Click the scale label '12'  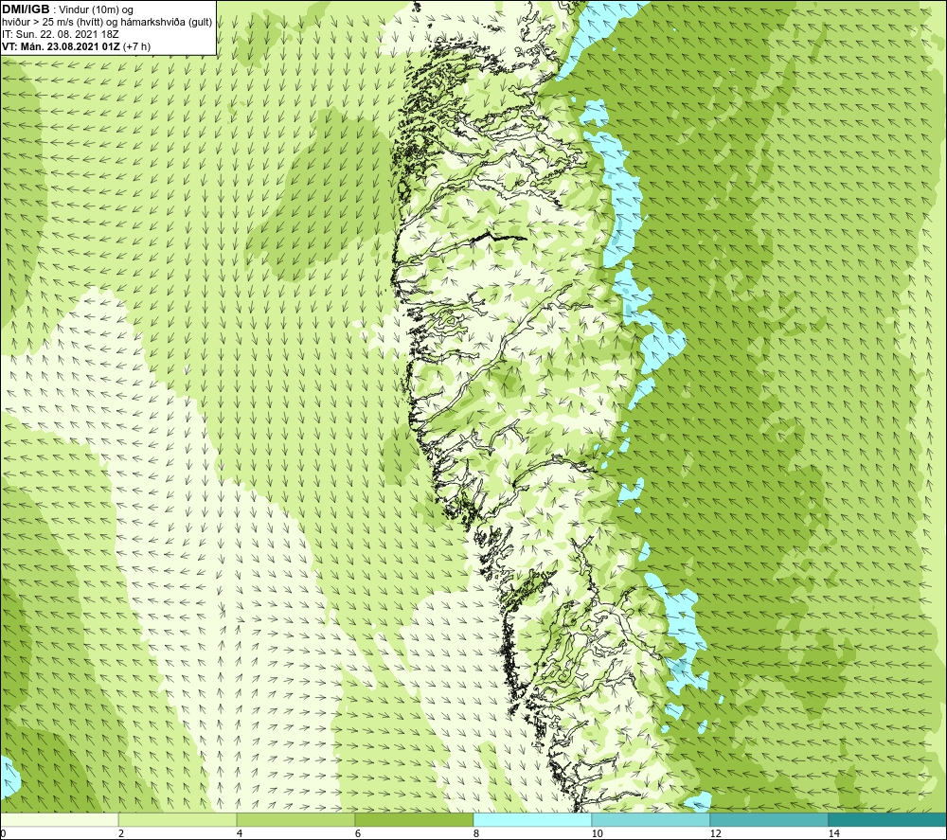pos(715,834)
